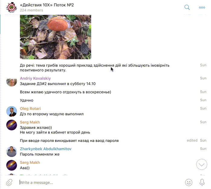Open the Zharkynbek Abdulkhamitov name link

pyautogui.click(x=46, y=149)
